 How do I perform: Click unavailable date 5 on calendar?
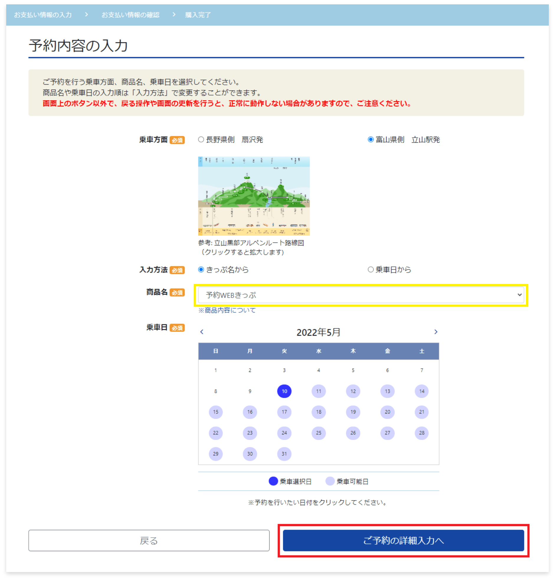coord(353,370)
